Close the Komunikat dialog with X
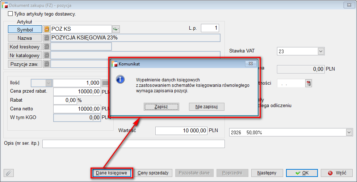The image size is (357, 182). [250, 64]
